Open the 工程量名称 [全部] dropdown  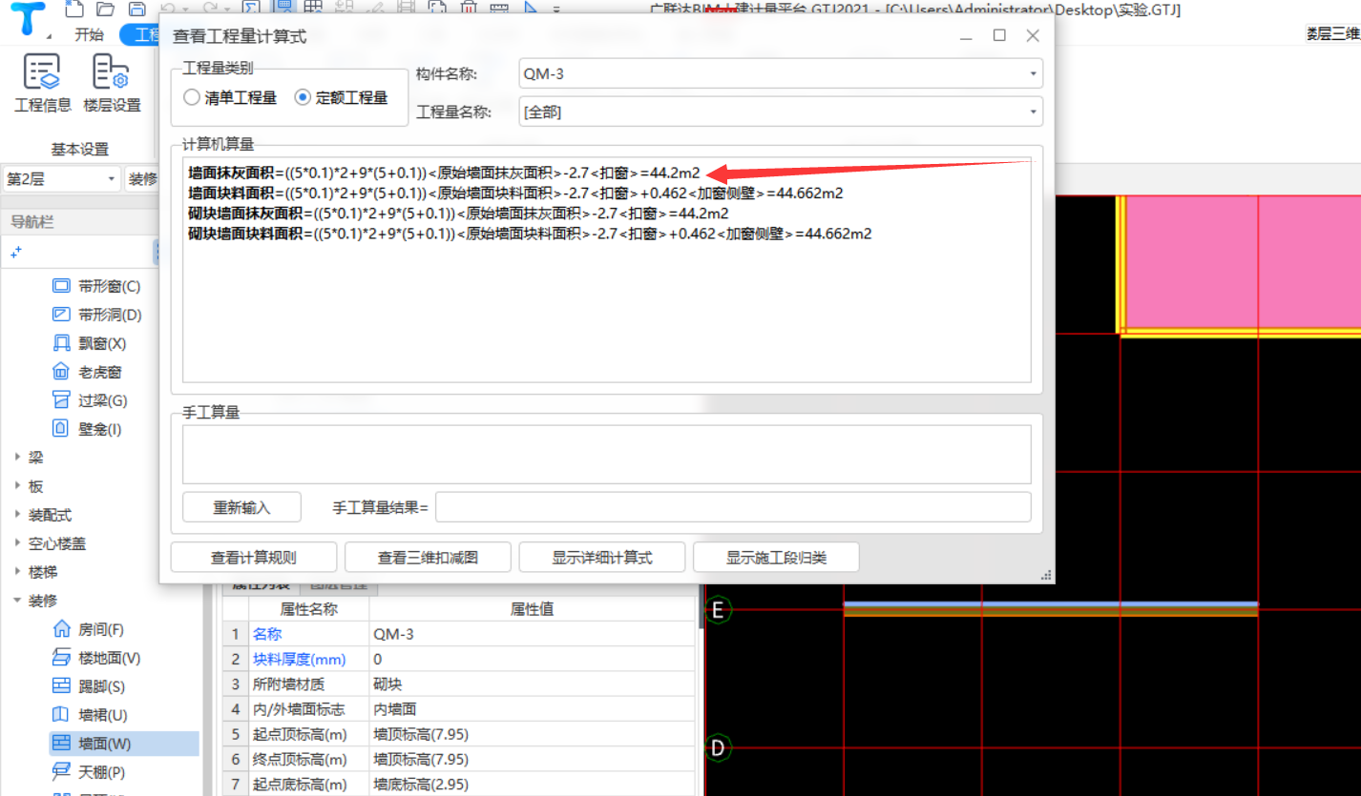click(x=781, y=112)
